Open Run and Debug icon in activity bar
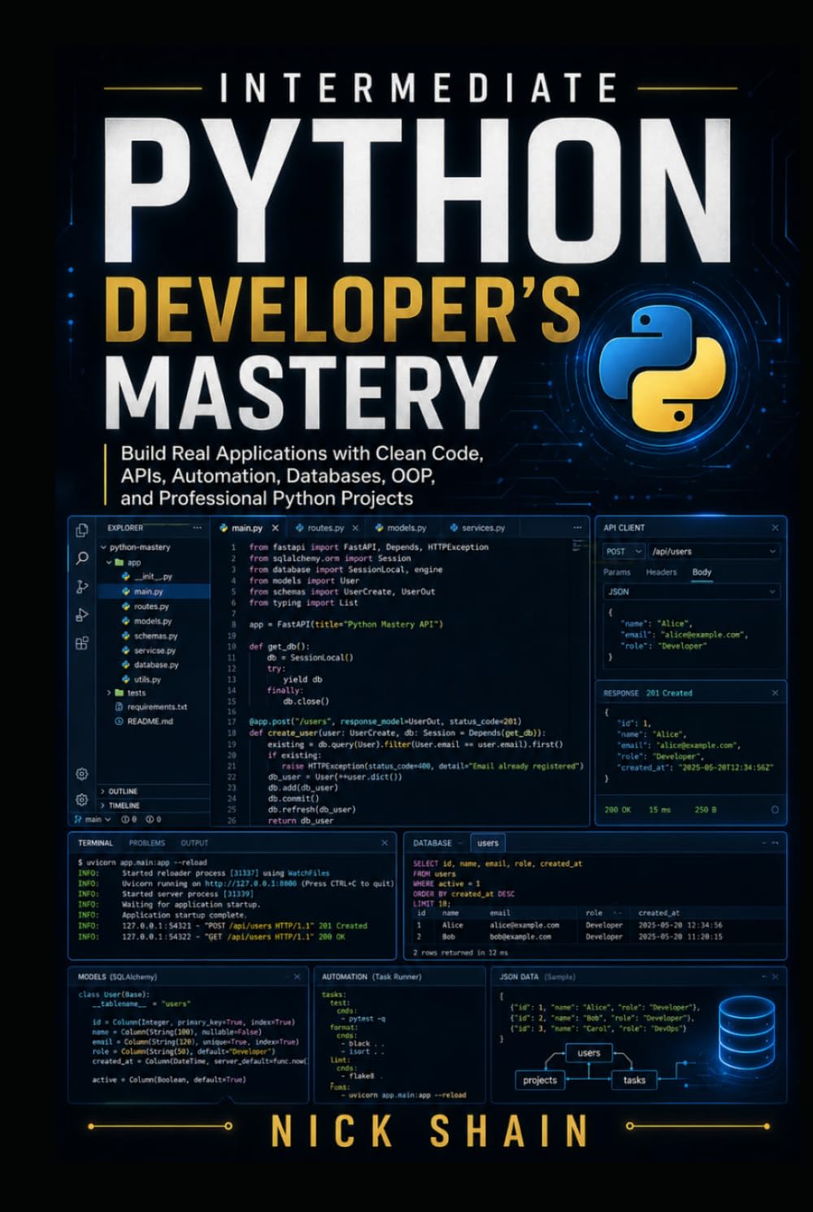The height and width of the screenshot is (1212, 813). pyautogui.click(x=81, y=615)
